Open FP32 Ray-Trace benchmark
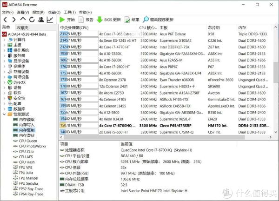 (28, 189)
